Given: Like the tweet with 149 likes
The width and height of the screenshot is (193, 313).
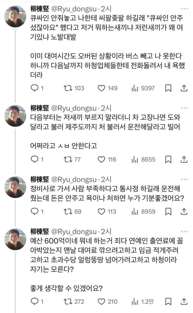Looking at the screenshot, I should click(x=101, y=88).
